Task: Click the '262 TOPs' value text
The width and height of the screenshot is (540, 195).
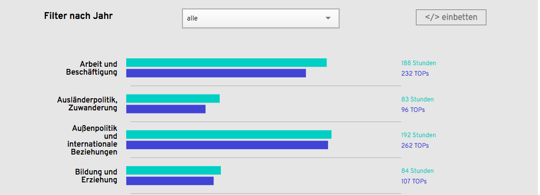Action: (x=415, y=146)
